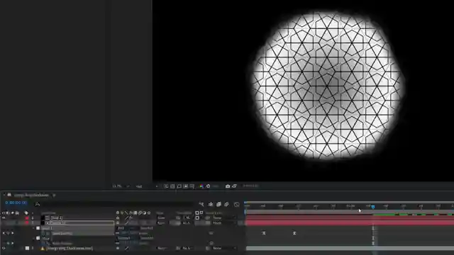Click the red label color of Grid 1

[x=27, y=217]
